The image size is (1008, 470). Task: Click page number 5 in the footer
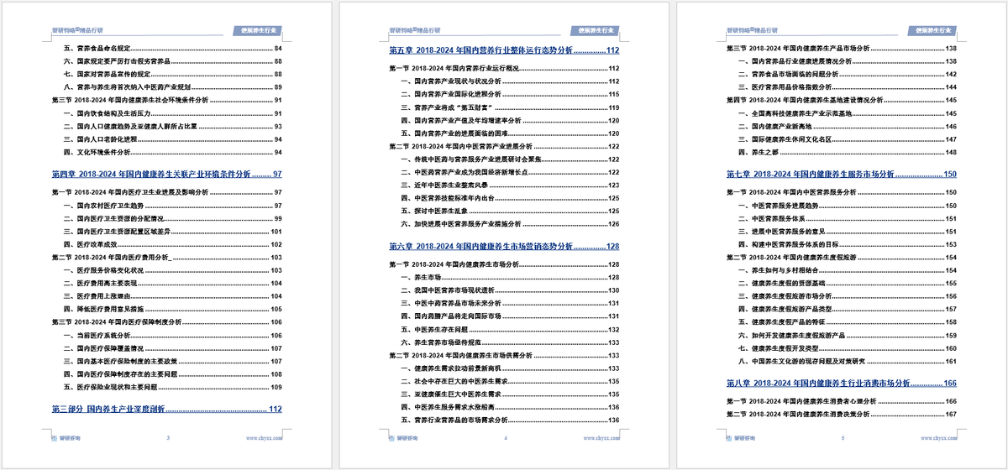(x=842, y=438)
